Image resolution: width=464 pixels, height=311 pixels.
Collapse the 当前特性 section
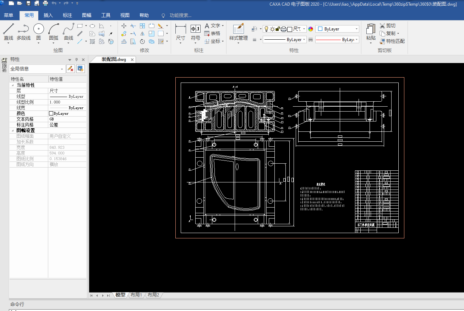(x=13, y=85)
